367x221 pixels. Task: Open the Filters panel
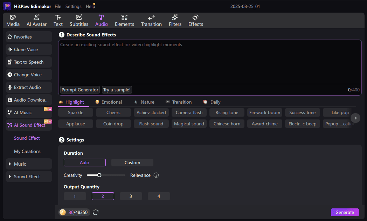click(175, 21)
